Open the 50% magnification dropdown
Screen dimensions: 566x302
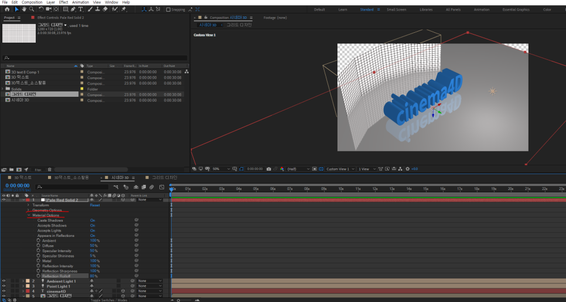[221, 169]
